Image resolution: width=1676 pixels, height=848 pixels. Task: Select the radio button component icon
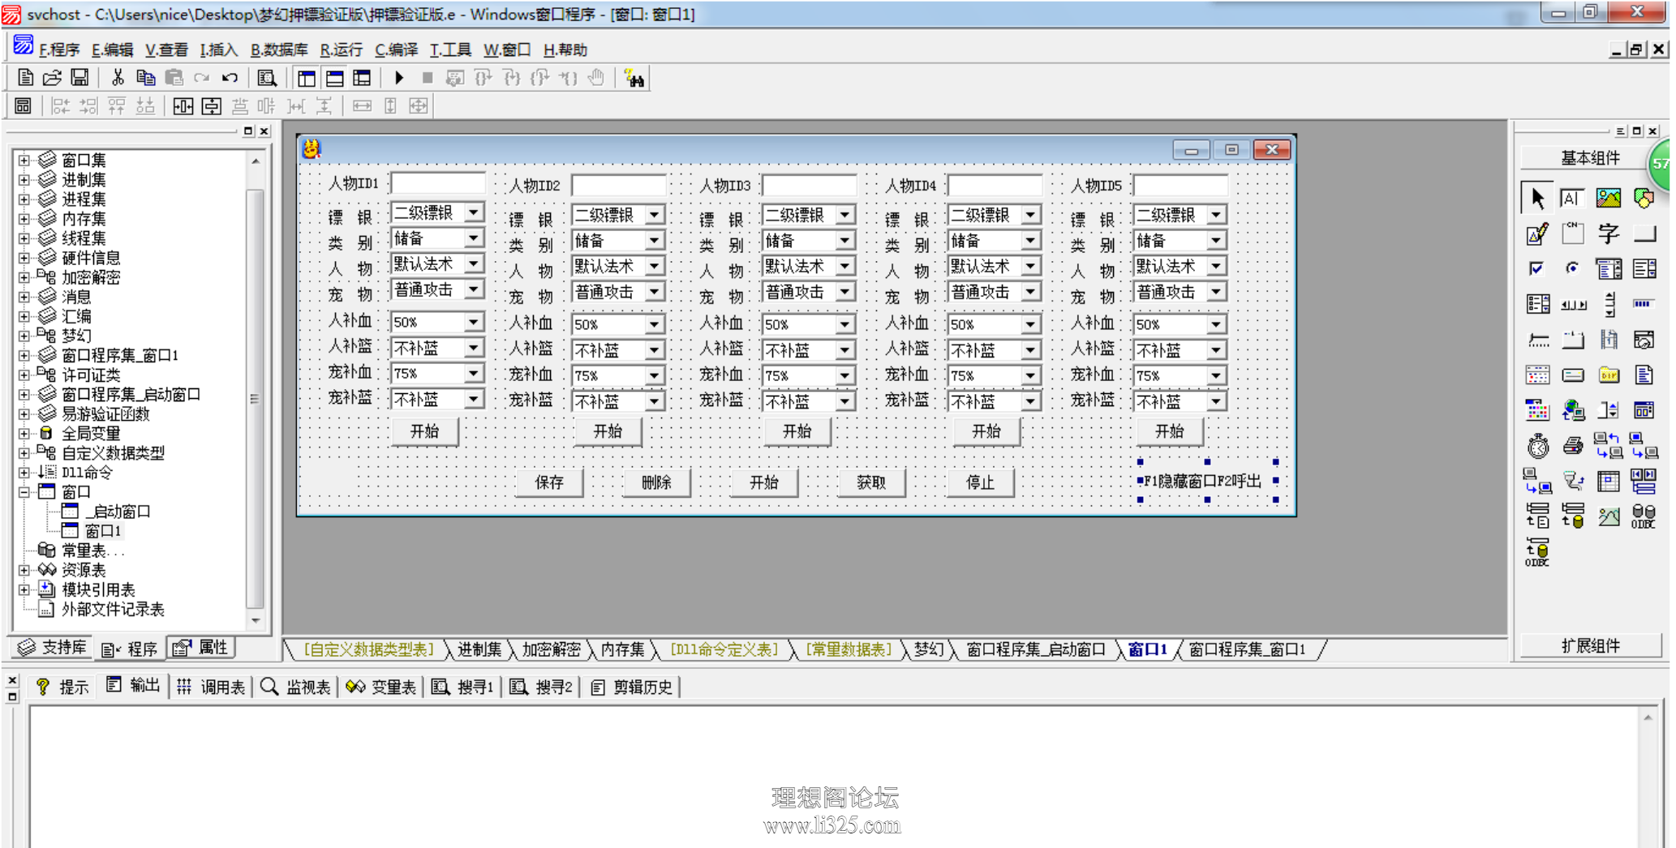pyautogui.click(x=1572, y=268)
